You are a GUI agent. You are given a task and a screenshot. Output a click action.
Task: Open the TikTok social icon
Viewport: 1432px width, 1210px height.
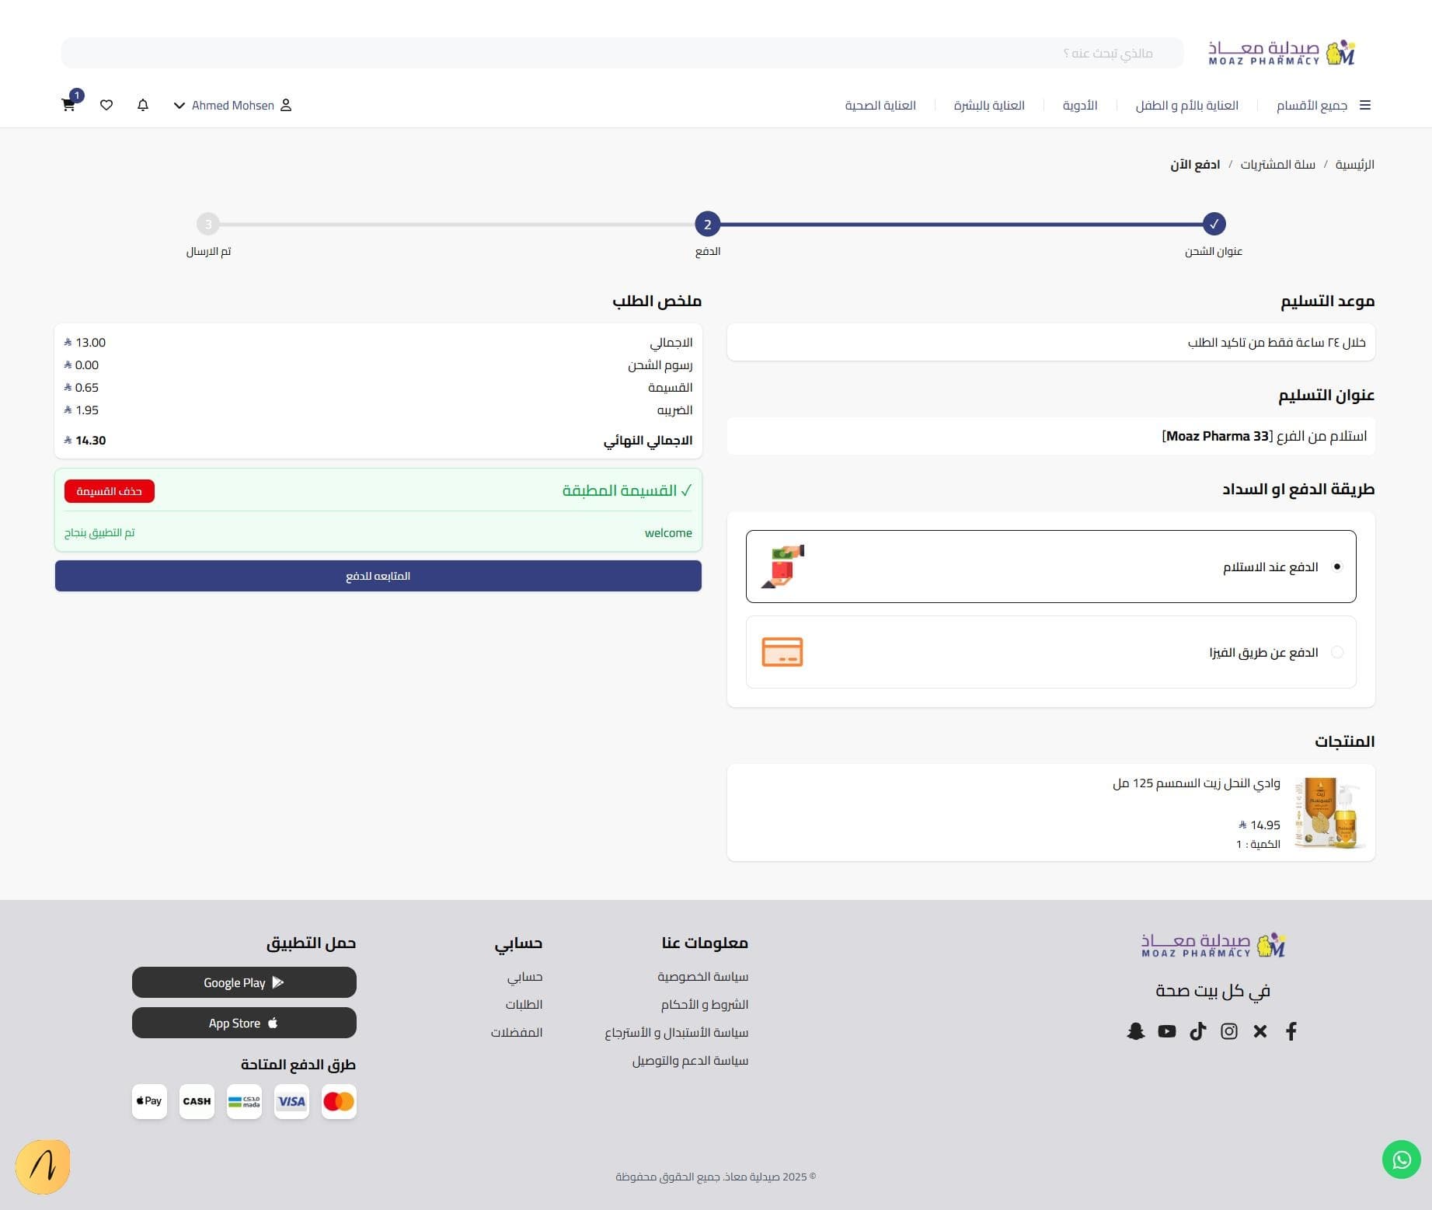(x=1197, y=1031)
